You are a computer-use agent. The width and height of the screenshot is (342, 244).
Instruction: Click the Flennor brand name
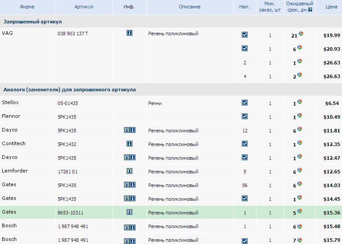(x=11, y=116)
